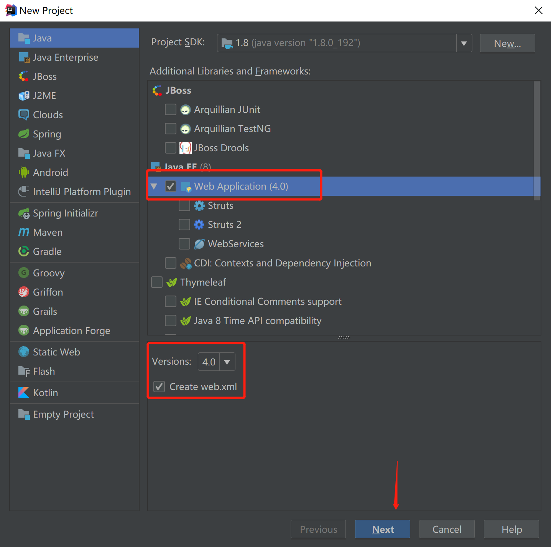Click the Groovy icon
This screenshot has height=547, width=551.
coord(24,273)
